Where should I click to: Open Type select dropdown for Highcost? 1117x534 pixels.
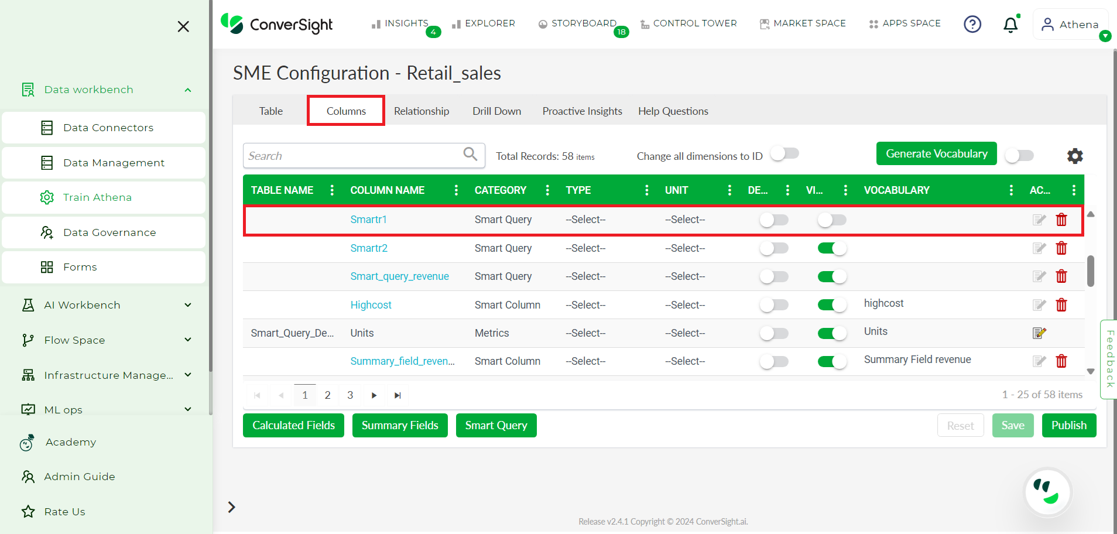point(585,305)
